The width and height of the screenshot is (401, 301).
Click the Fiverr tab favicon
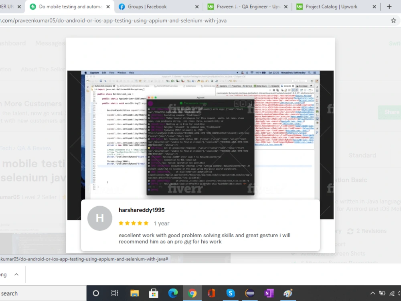33,7
